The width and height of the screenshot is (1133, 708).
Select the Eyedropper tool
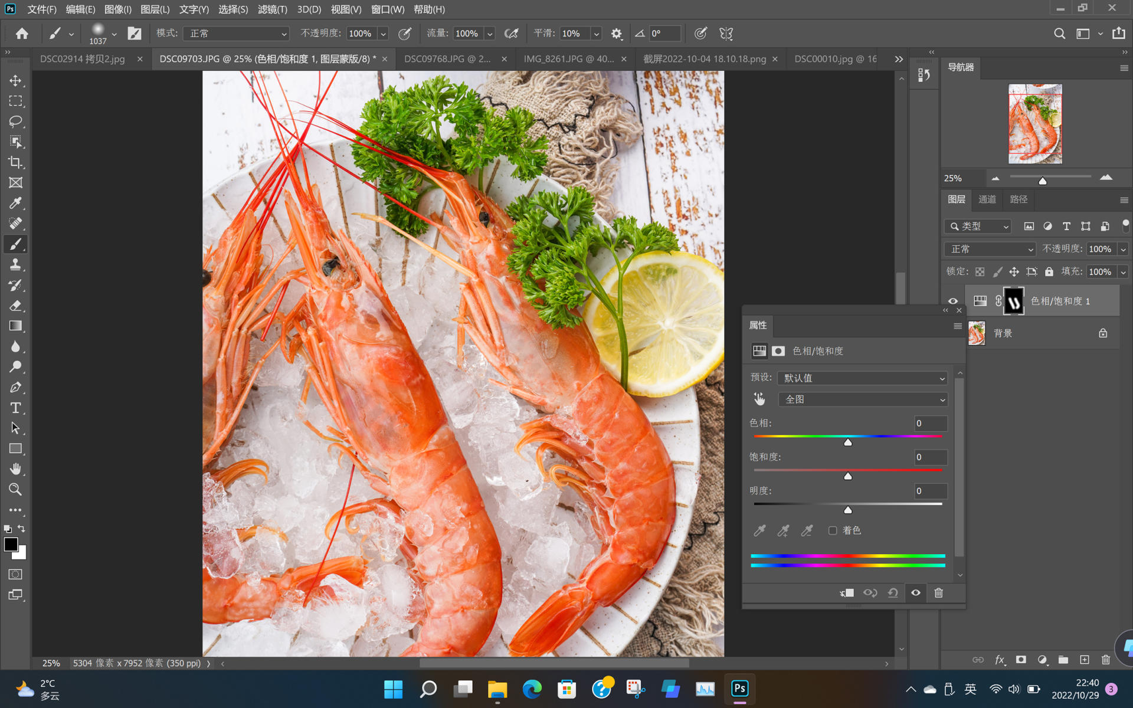(x=15, y=203)
